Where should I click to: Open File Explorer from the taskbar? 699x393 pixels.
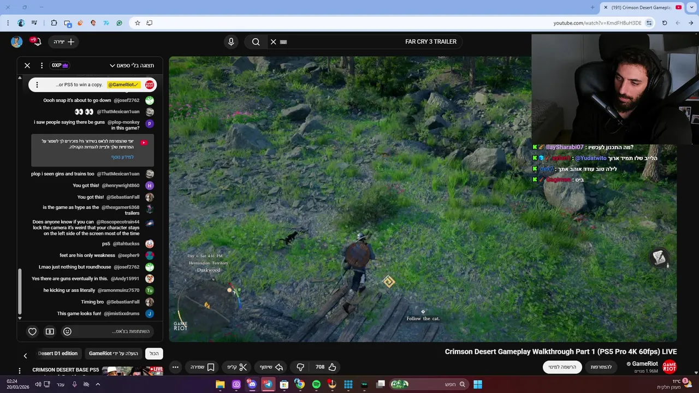(x=220, y=384)
